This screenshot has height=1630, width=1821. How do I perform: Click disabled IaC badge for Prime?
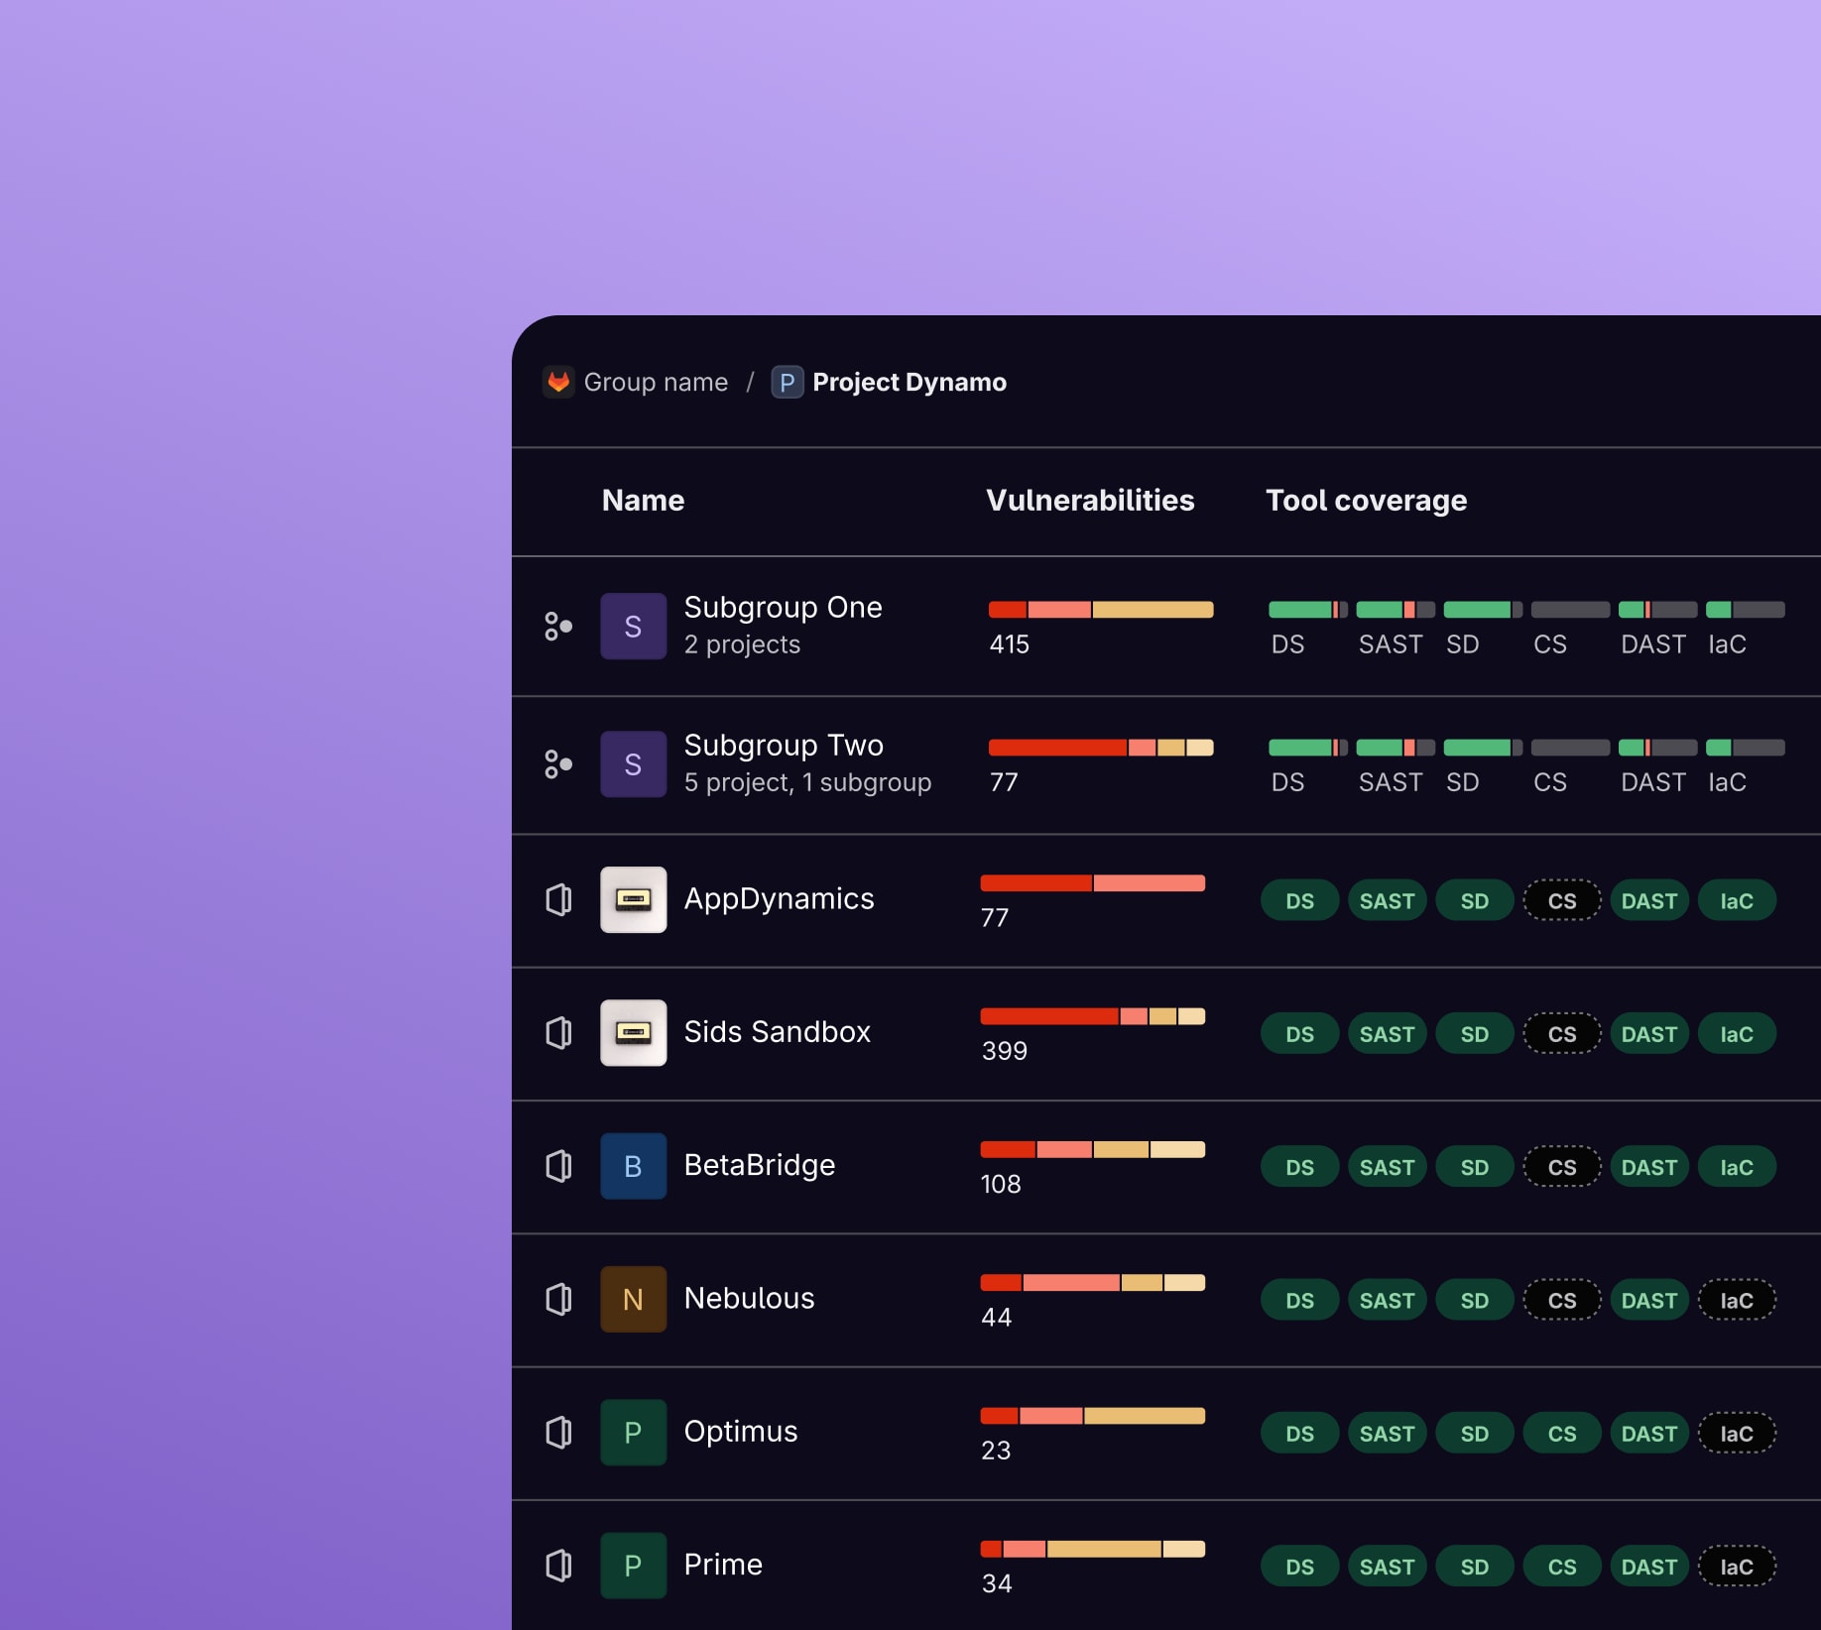coord(1737,1567)
